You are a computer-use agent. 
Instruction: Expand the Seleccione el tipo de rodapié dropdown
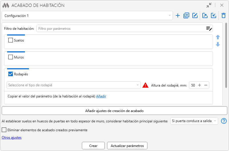pyautogui.click(x=74, y=85)
